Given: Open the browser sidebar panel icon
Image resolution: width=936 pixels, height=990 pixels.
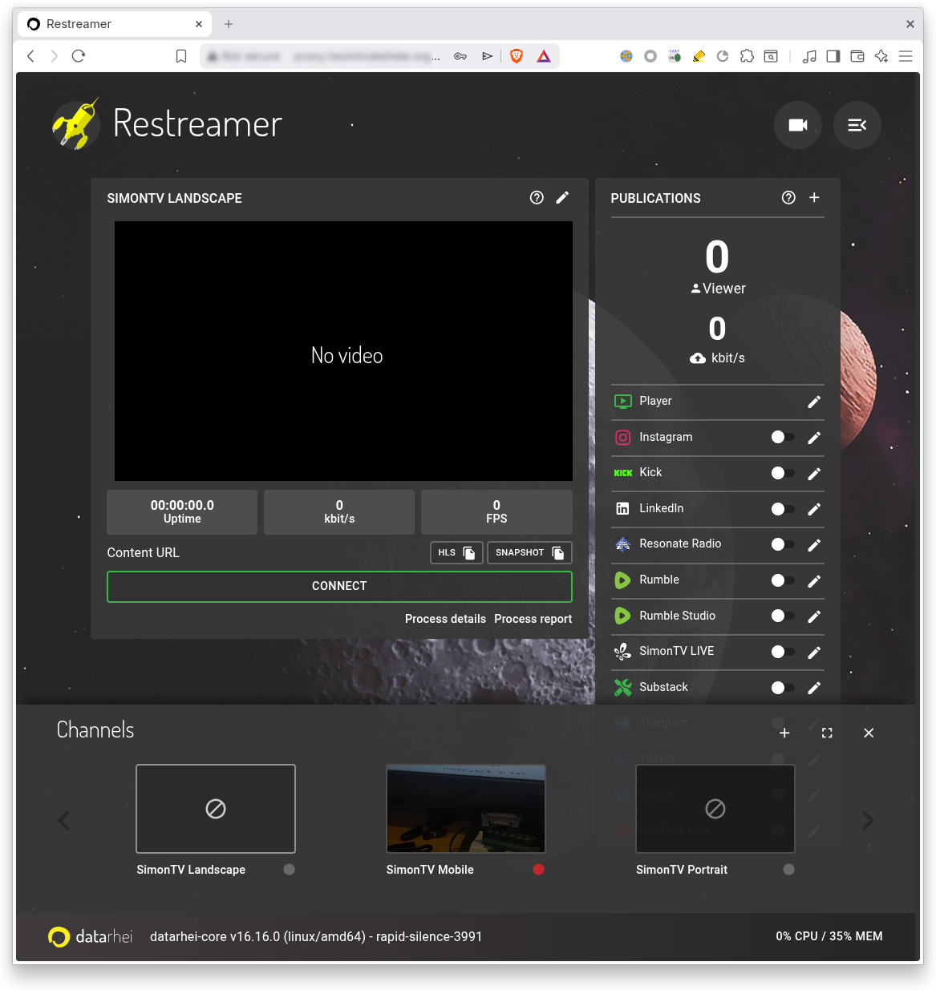Looking at the screenshot, I should coord(833,56).
